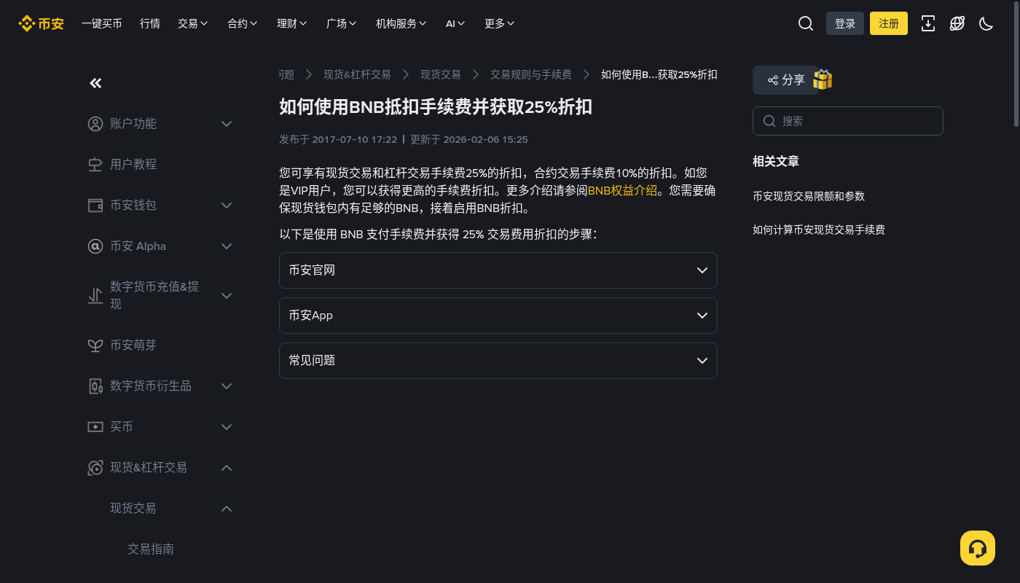1020x583 pixels.
Task: Expand the 币安钱包 chevron
Action: [x=227, y=206]
